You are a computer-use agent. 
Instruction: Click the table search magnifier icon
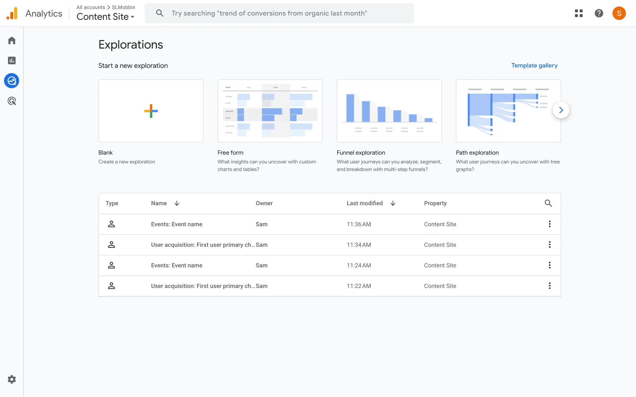coord(548,203)
